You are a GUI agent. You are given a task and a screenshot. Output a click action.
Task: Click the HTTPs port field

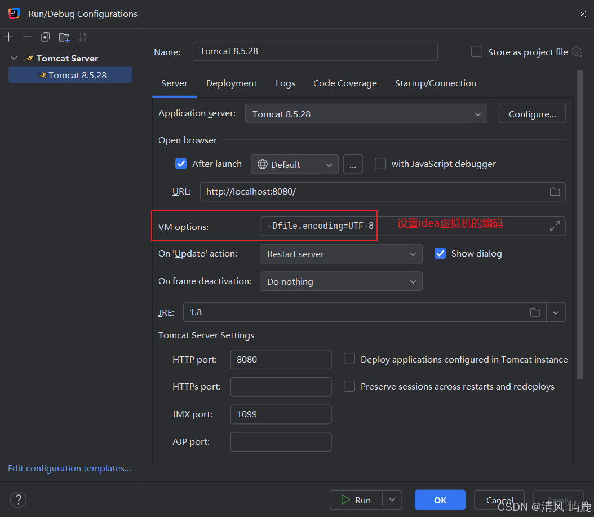tap(281, 387)
